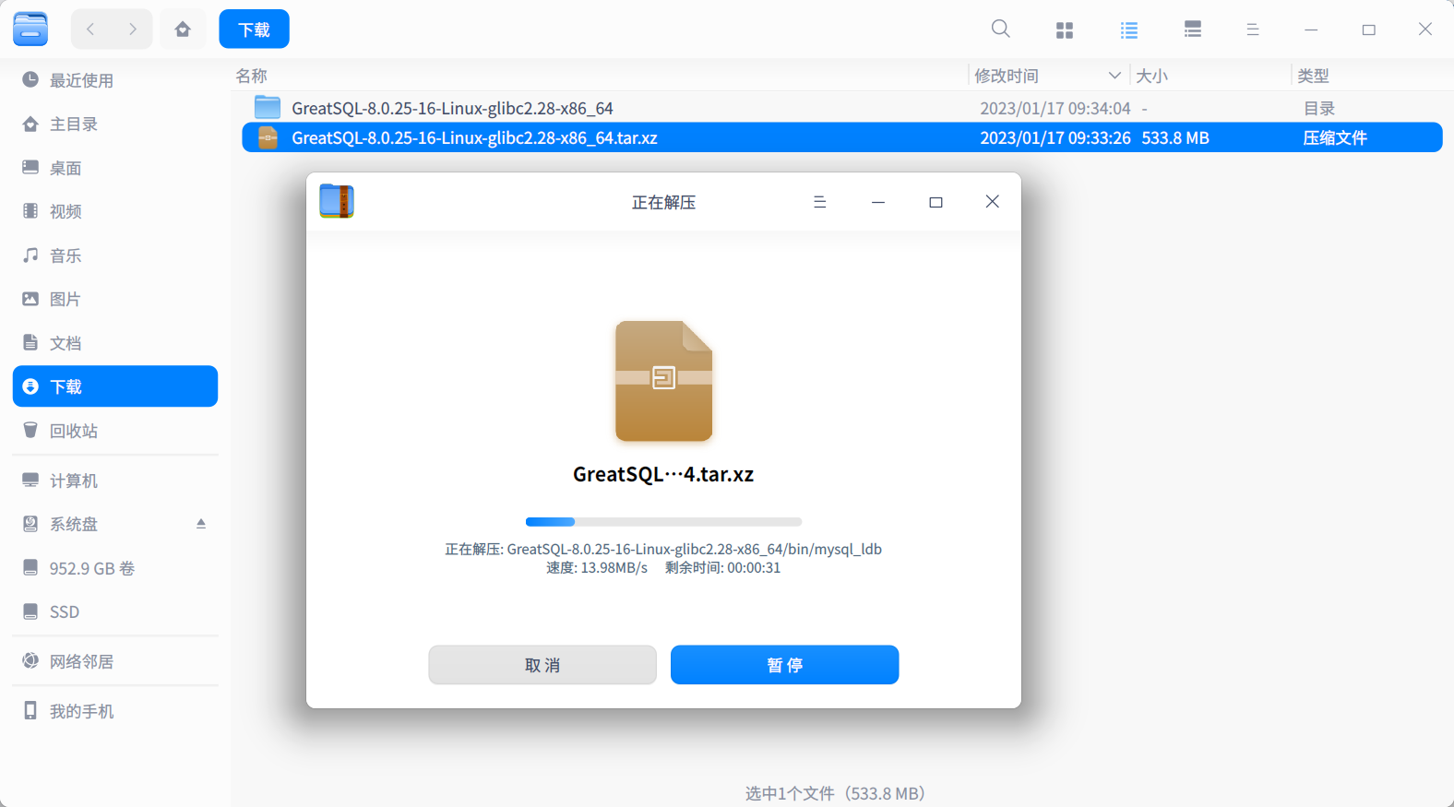This screenshot has height=807, width=1454.
Task: Switch to icon grid view
Action: 1065,30
